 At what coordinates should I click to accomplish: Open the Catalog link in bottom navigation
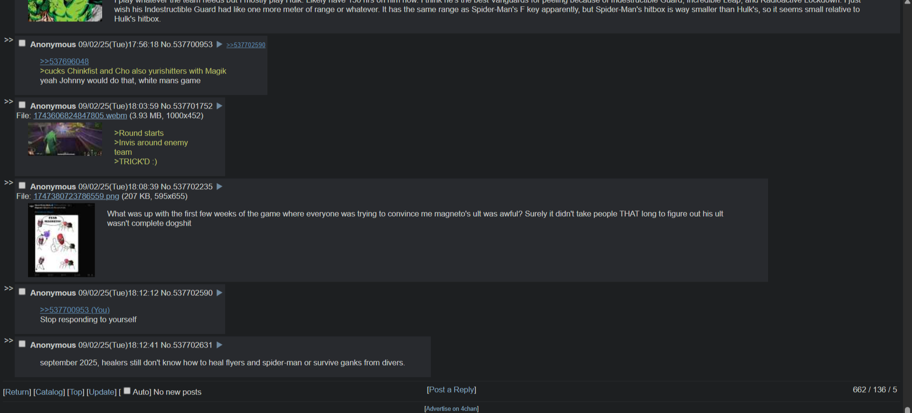(x=49, y=392)
